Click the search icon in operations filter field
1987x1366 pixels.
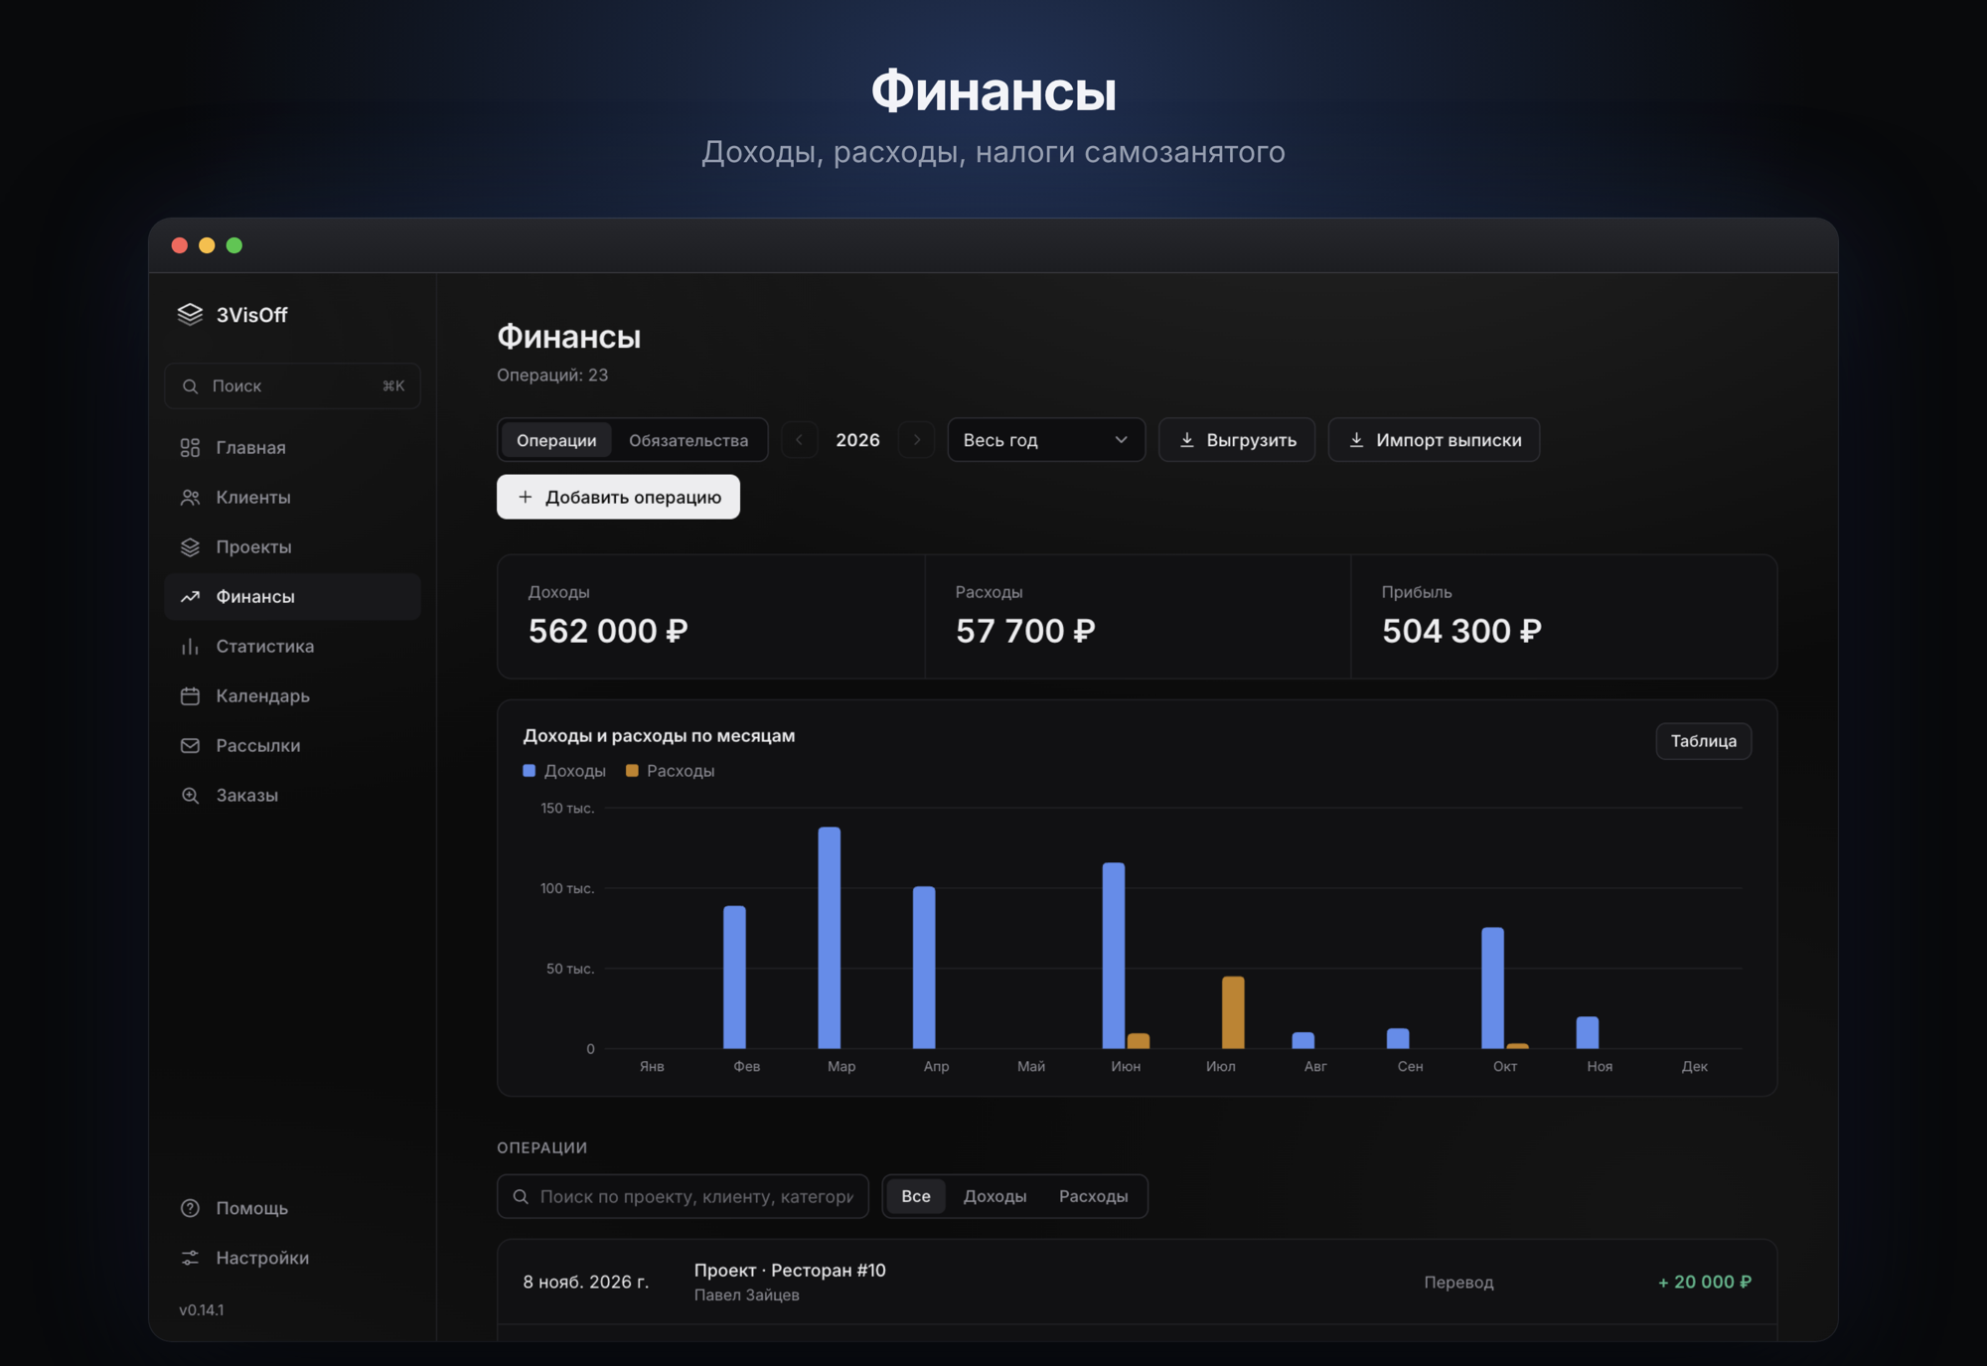point(521,1197)
